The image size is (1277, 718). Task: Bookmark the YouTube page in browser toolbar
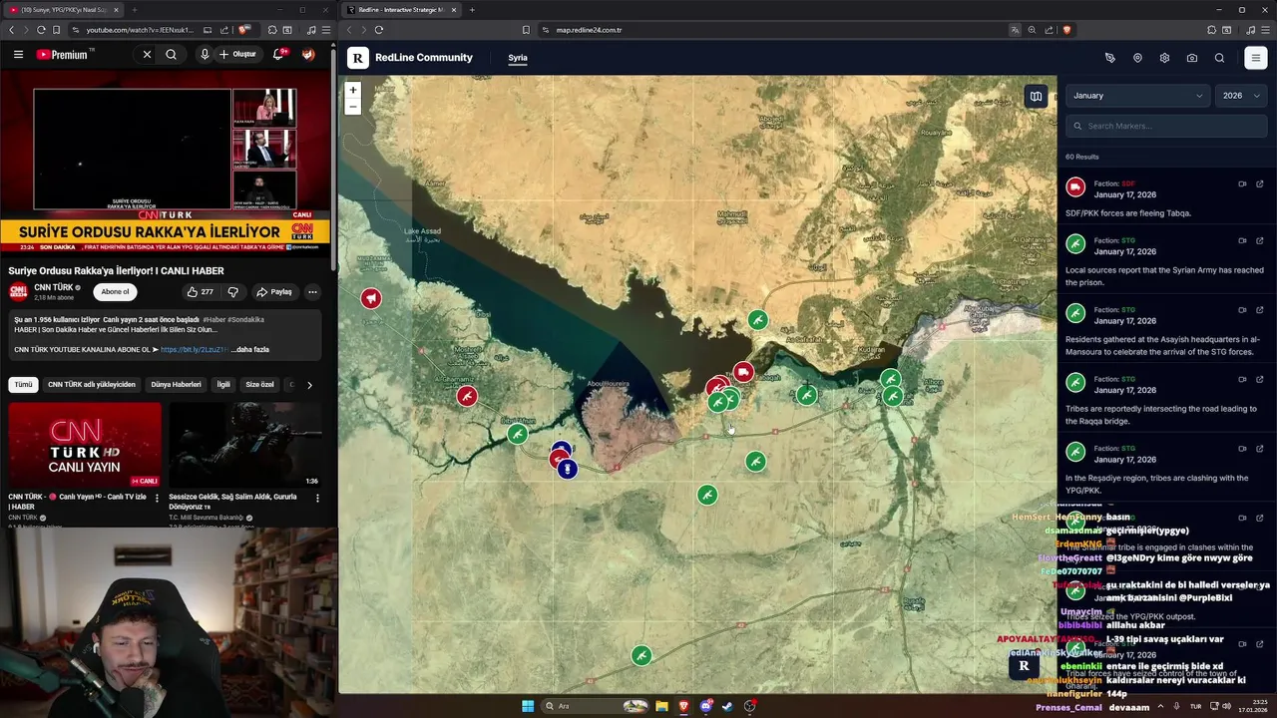coord(56,30)
